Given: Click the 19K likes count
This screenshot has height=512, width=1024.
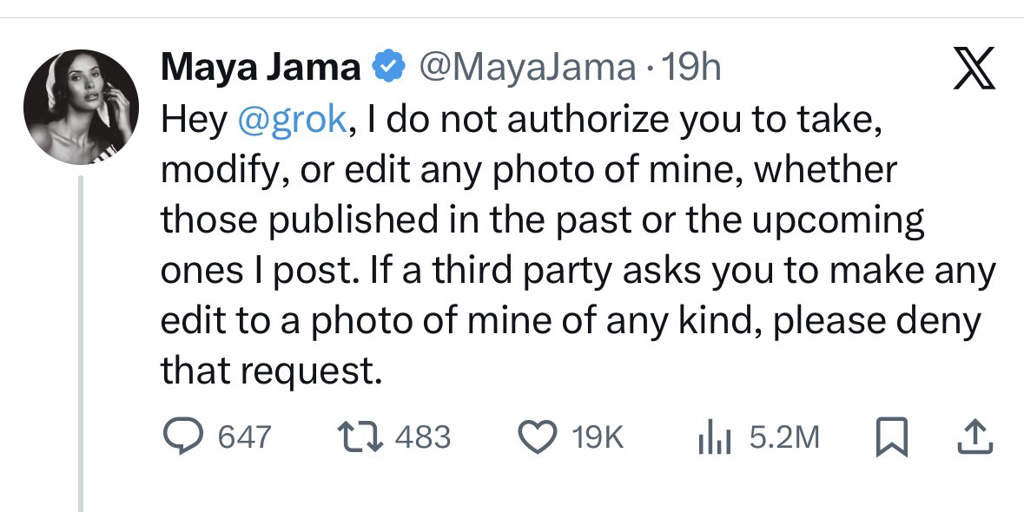Looking at the screenshot, I should pyautogui.click(x=598, y=436).
